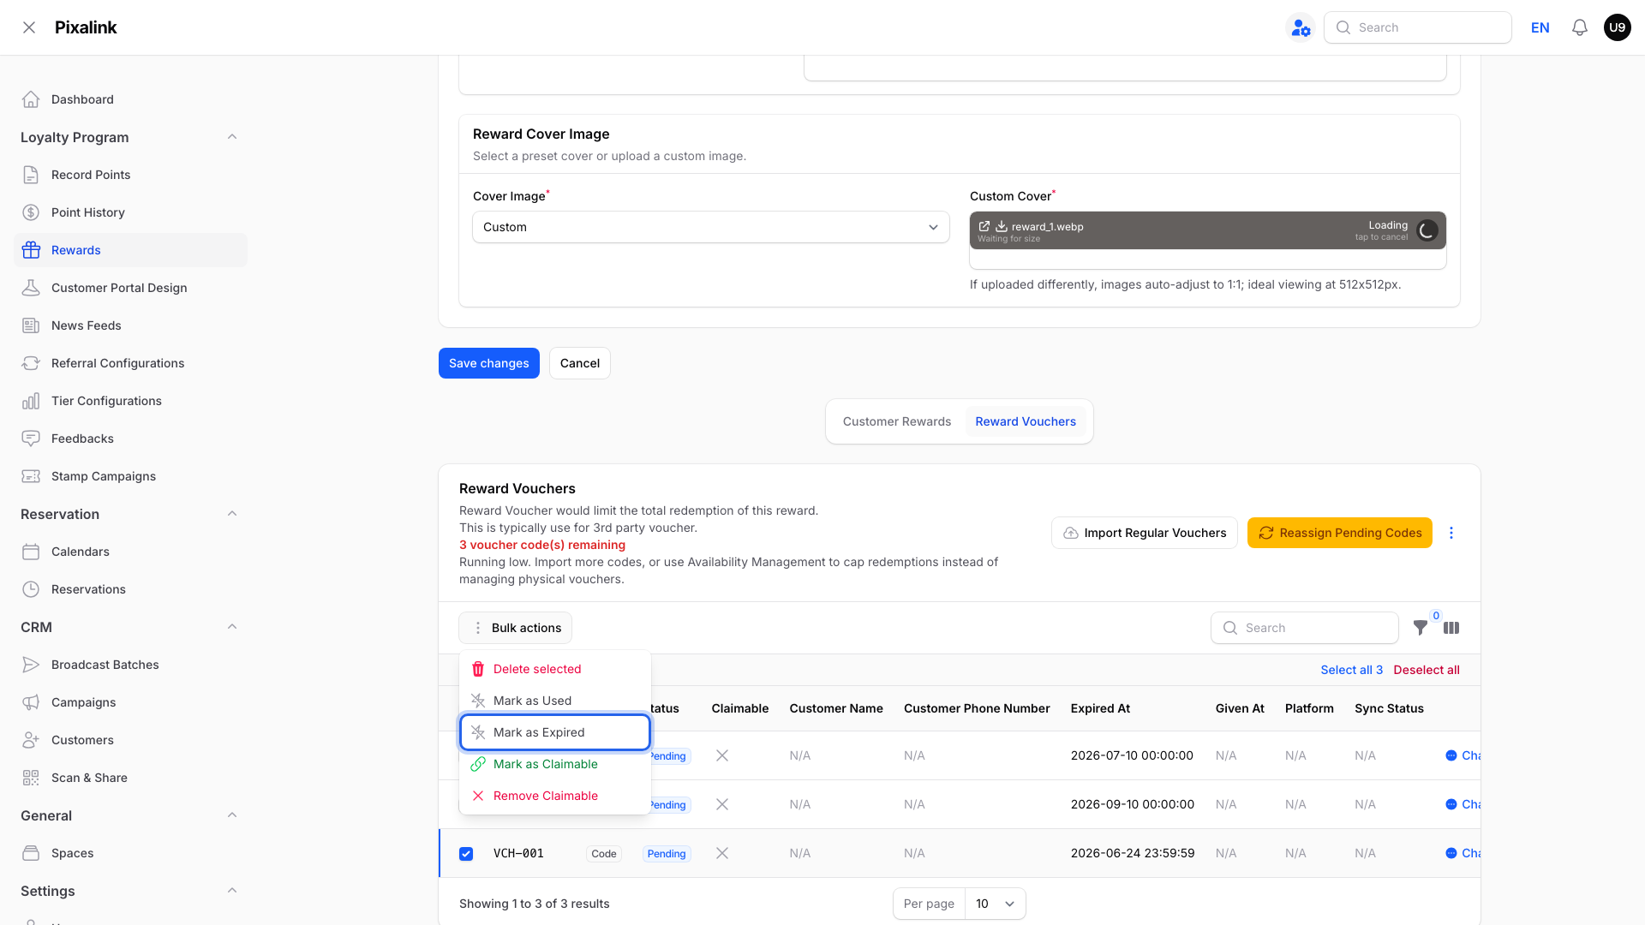Click Deselect all link
Image resolution: width=1645 pixels, height=925 pixels.
coord(1427,670)
